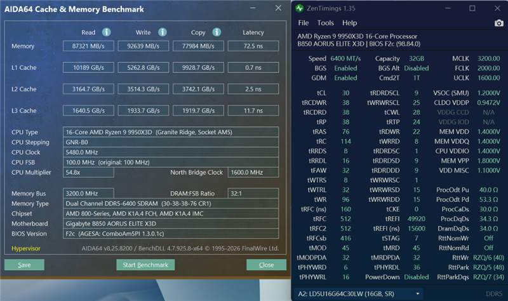Click the Copy info icon in AIDA64
The height and width of the screenshot is (301, 508).
(x=217, y=32)
